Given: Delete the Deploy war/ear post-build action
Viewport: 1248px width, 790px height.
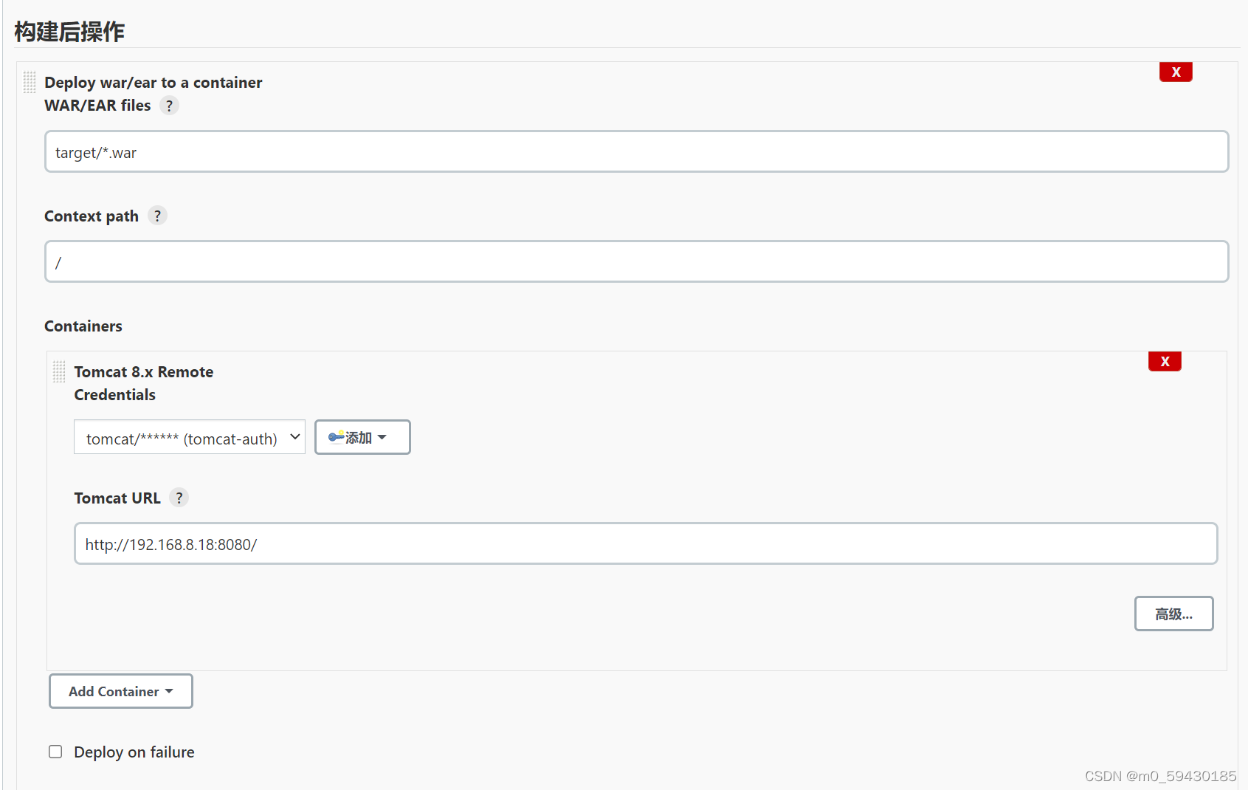Looking at the screenshot, I should [x=1176, y=72].
